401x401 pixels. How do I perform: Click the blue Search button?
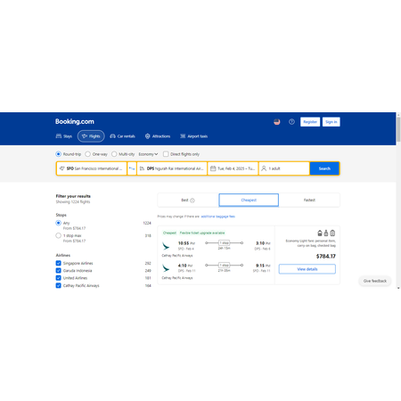click(x=324, y=168)
